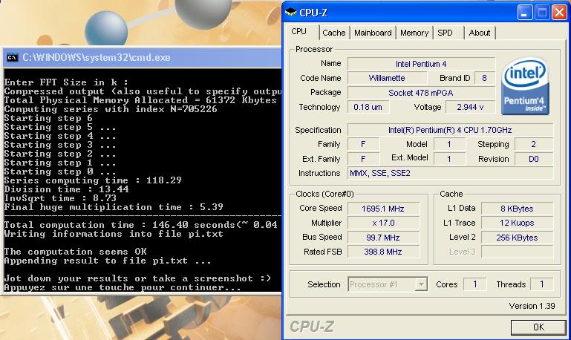Click the 'InvSqrt time : 8.73' line
Screen dimensions: 571x340
(60, 198)
